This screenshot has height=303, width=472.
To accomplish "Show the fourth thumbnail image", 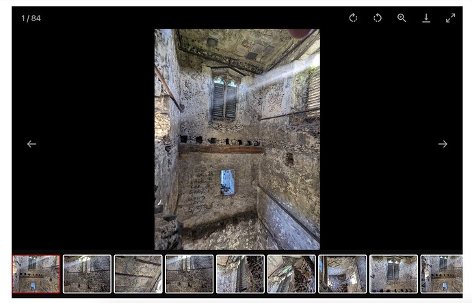I will [x=189, y=274].
